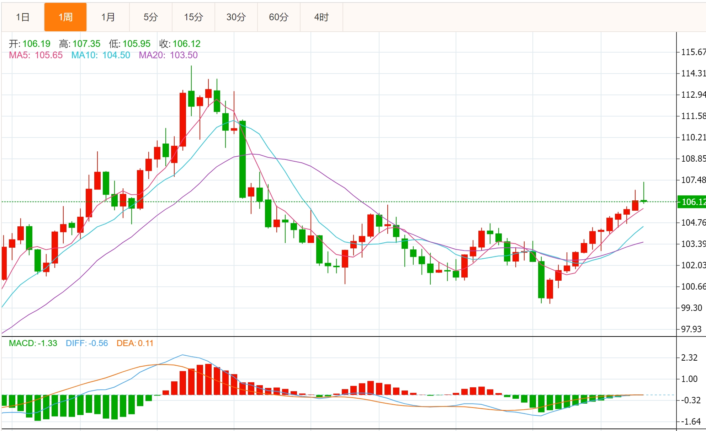Click the green 106.12 current price tag

pyautogui.click(x=692, y=202)
